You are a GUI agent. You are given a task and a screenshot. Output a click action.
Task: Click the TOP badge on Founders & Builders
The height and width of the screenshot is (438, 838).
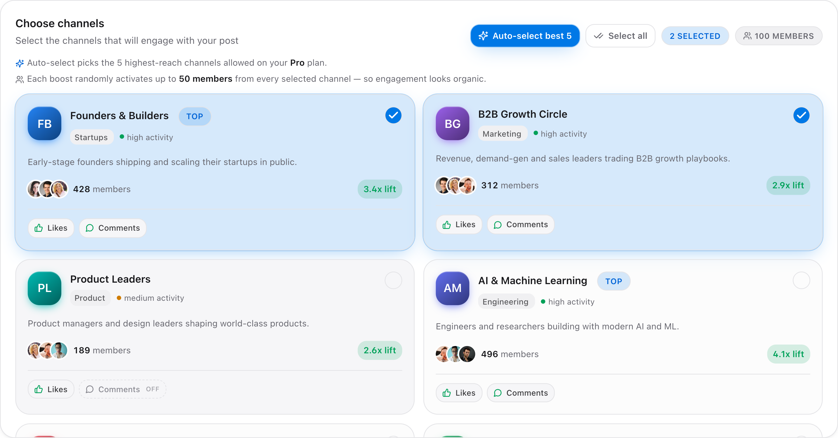[x=194, y=117]
